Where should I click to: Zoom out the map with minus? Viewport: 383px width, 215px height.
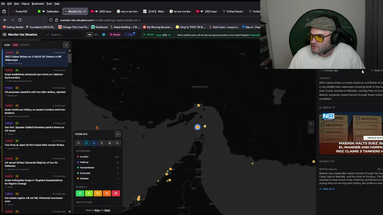pyautogui.click(x=311, y=130)
